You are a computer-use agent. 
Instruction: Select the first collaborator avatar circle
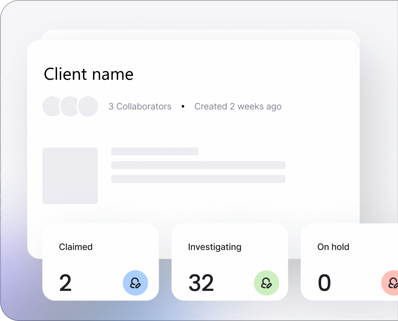[x=52, y=106]
